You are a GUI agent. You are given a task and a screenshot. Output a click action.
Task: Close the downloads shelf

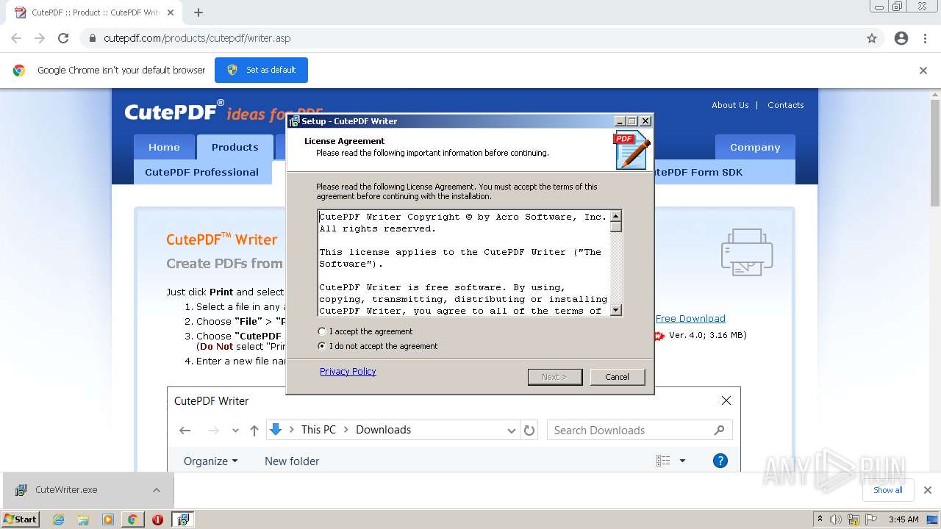pyautogui.click(x=928, y=490)
